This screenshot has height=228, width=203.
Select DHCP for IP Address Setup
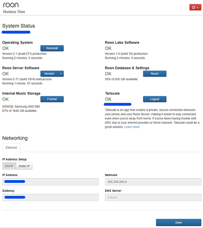[x=9, y=166]
